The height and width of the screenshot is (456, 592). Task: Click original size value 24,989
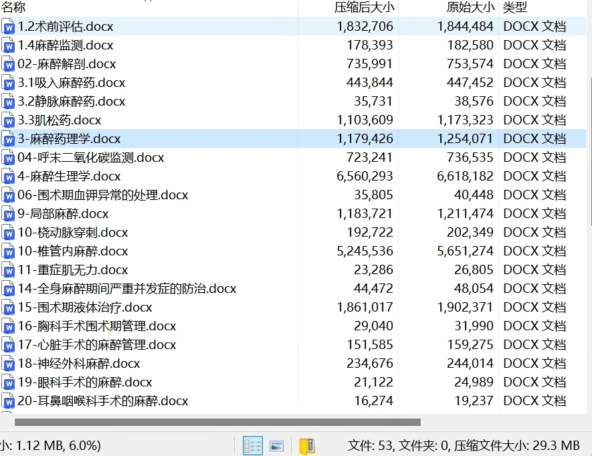point(474,382)
